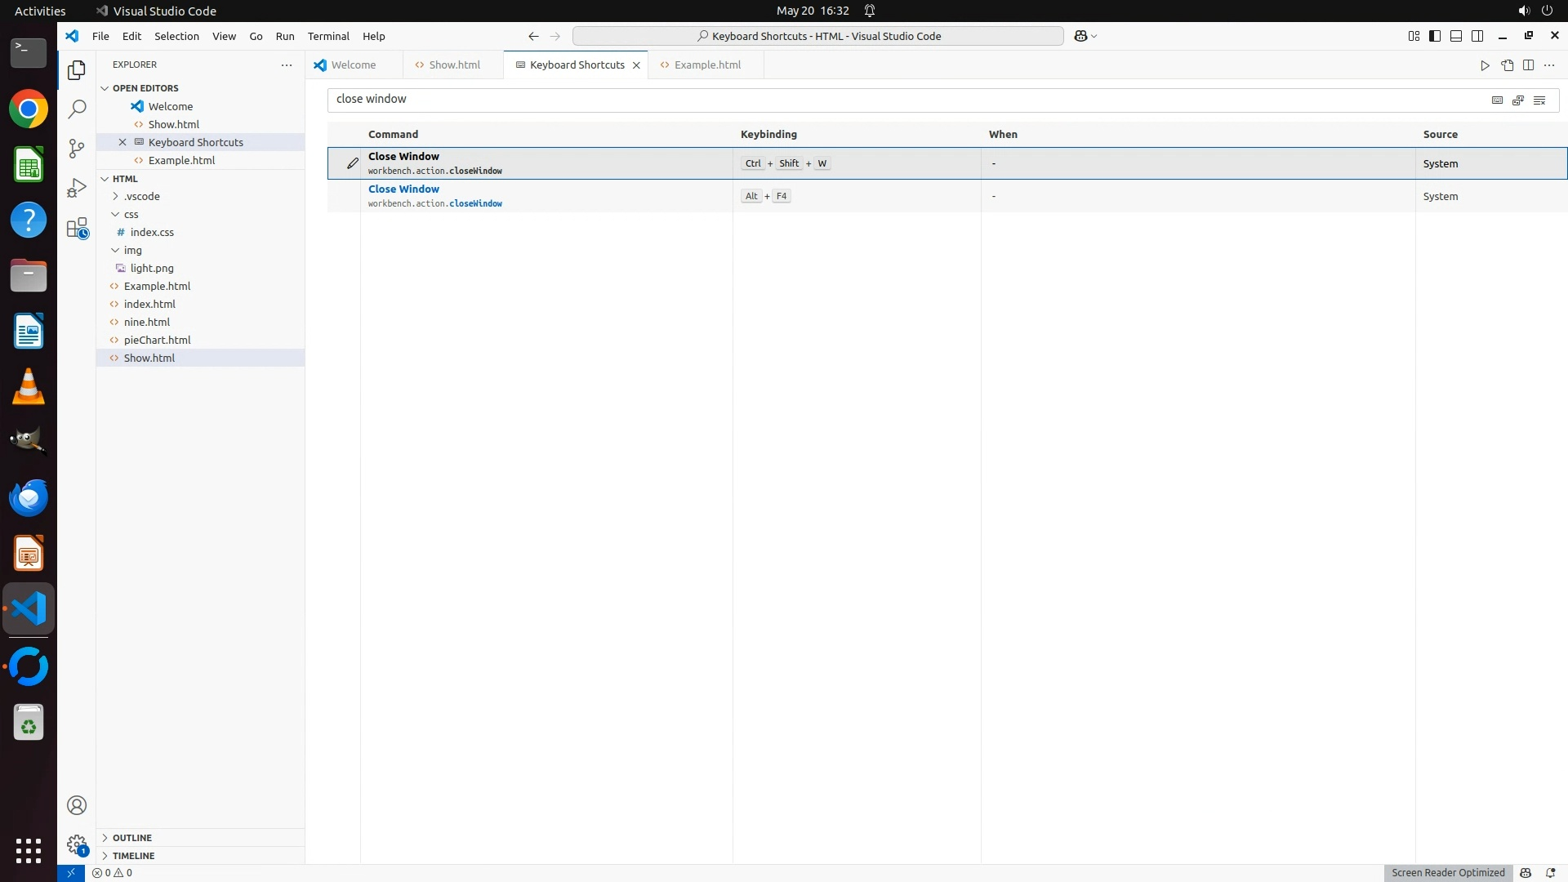
Task: Expand the .vscode folder
Action: [x=142, y=196]
